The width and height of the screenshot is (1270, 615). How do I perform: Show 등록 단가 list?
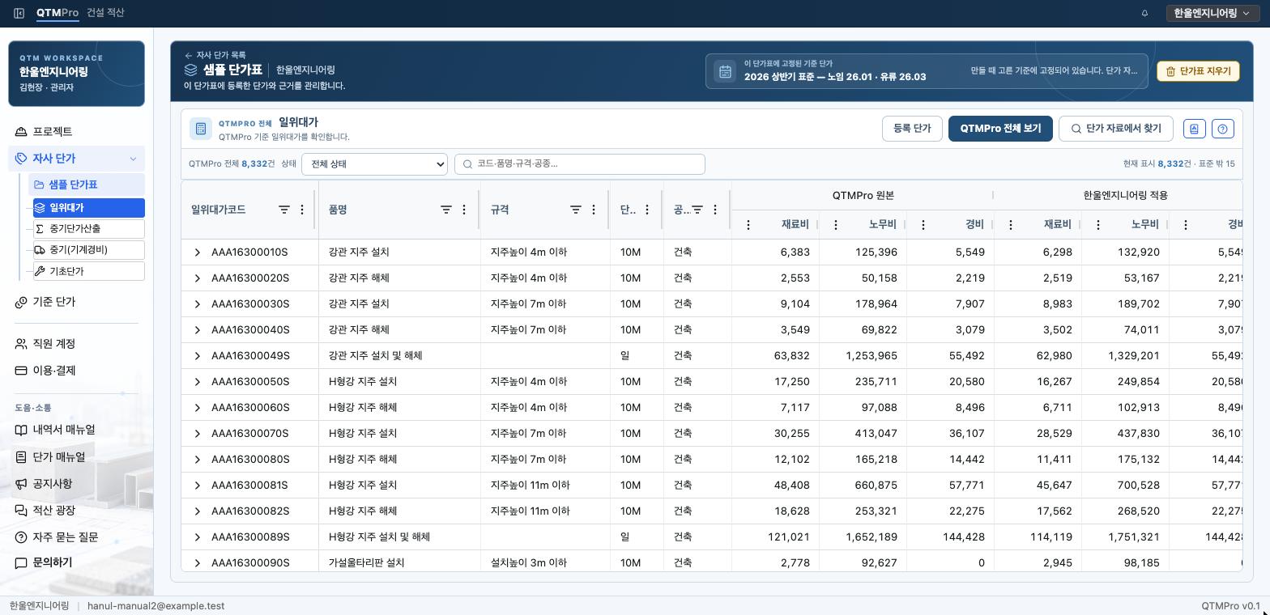(912, 129)
